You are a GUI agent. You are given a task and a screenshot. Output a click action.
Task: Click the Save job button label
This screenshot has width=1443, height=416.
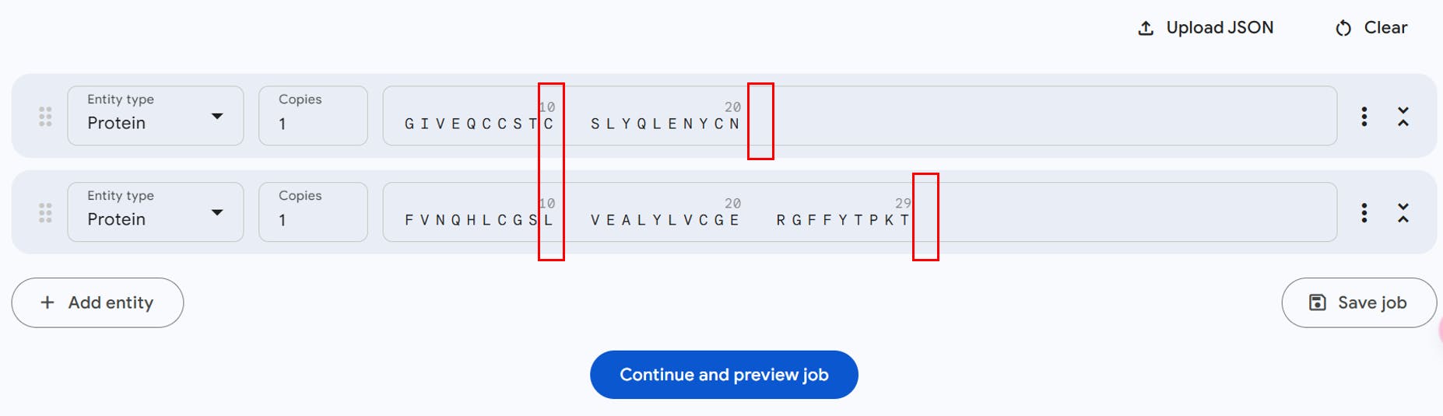coord(1371,302)
